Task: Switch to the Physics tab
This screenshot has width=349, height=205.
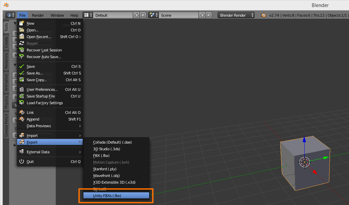Action: (6, 102)
